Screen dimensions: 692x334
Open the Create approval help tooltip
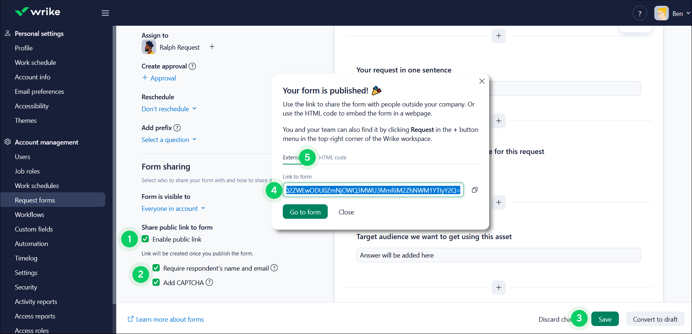[x=193, y=66]
